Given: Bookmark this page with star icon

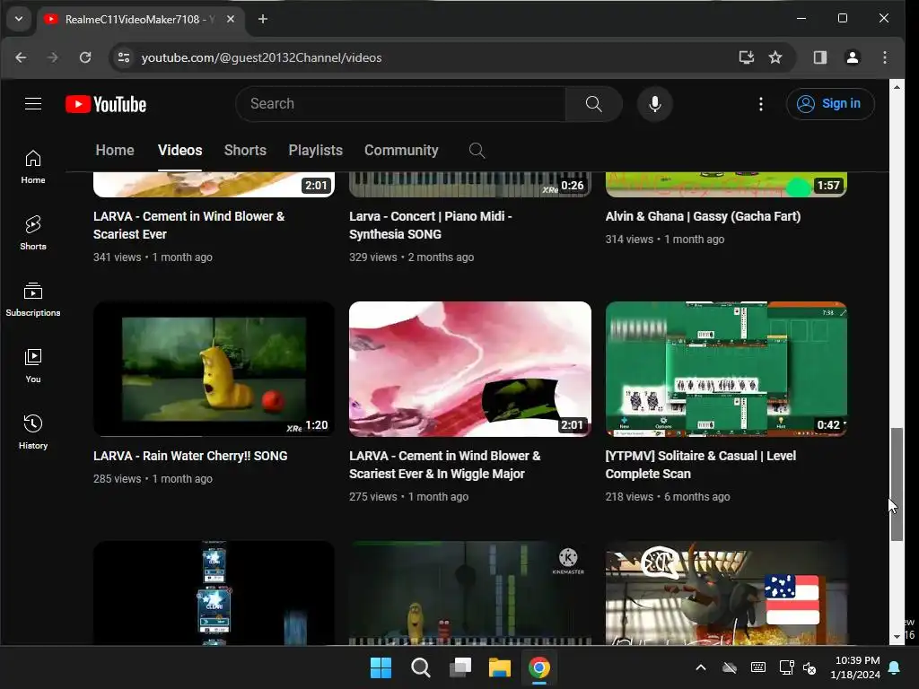Looking at the screenshot, I should tap(775, 57).
